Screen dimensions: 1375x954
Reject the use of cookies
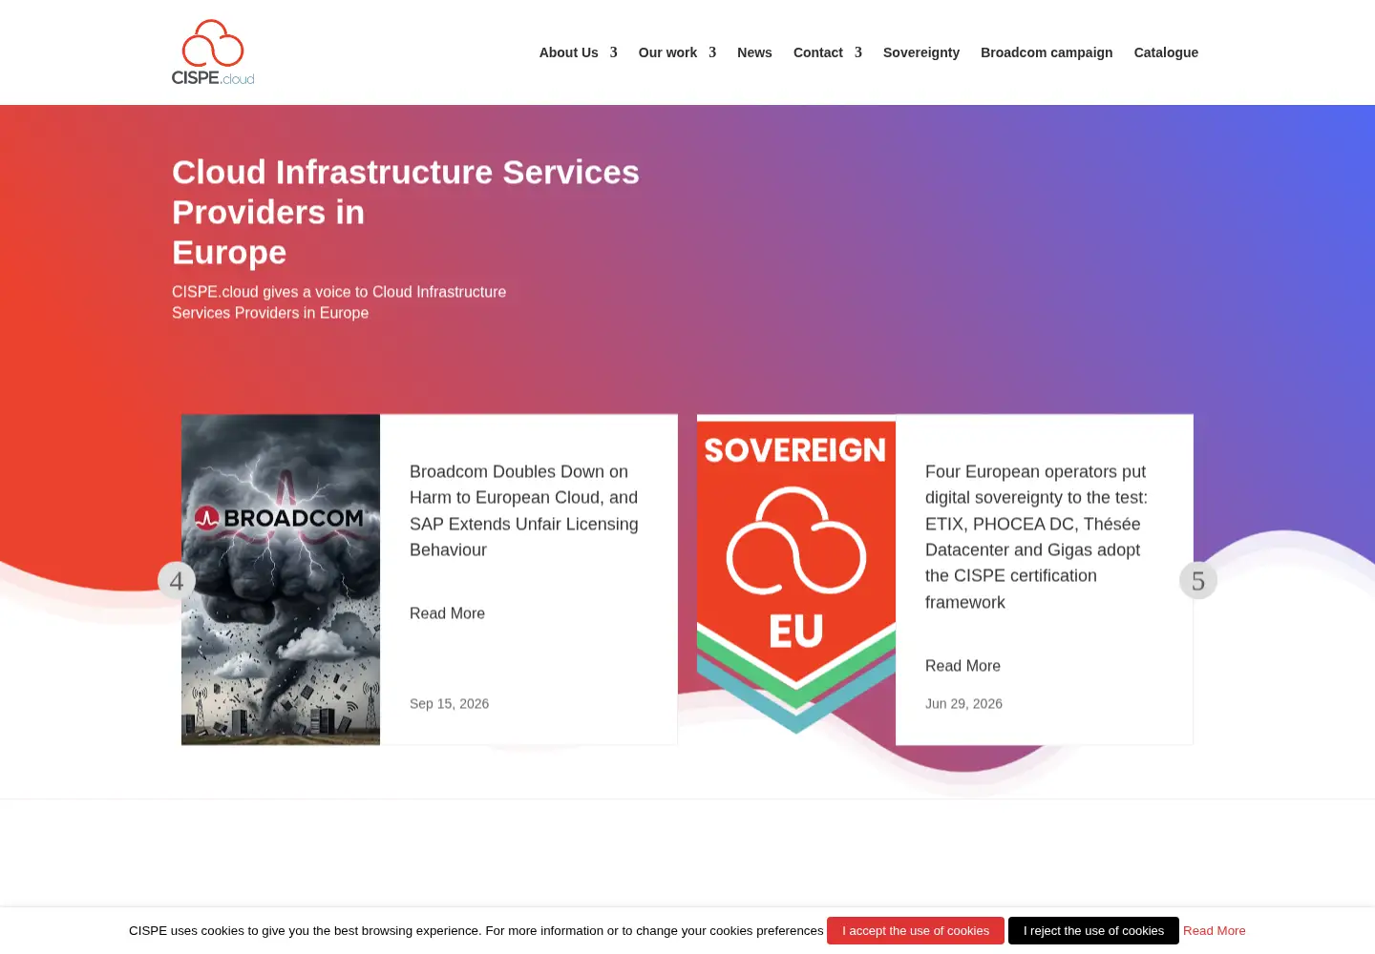tap(1093, 930)
